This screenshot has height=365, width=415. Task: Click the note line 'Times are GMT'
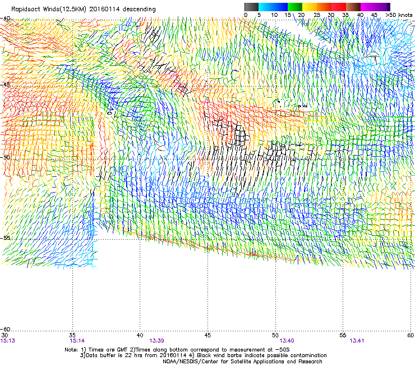pos(109,350)
